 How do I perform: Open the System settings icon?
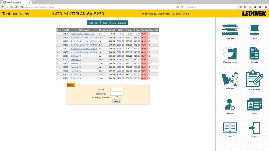pos(230,104)
